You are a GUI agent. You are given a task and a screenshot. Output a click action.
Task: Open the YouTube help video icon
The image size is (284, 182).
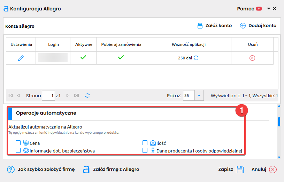coord(259,9)
